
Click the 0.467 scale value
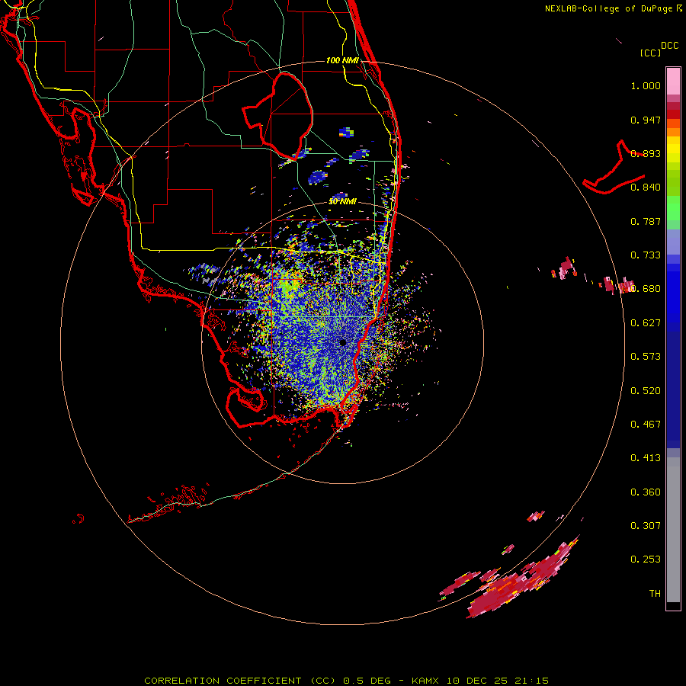[x=646, y=425]
